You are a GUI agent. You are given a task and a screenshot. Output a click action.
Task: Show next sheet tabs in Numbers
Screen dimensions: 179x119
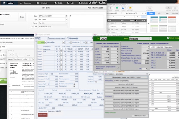coord(145,13)
